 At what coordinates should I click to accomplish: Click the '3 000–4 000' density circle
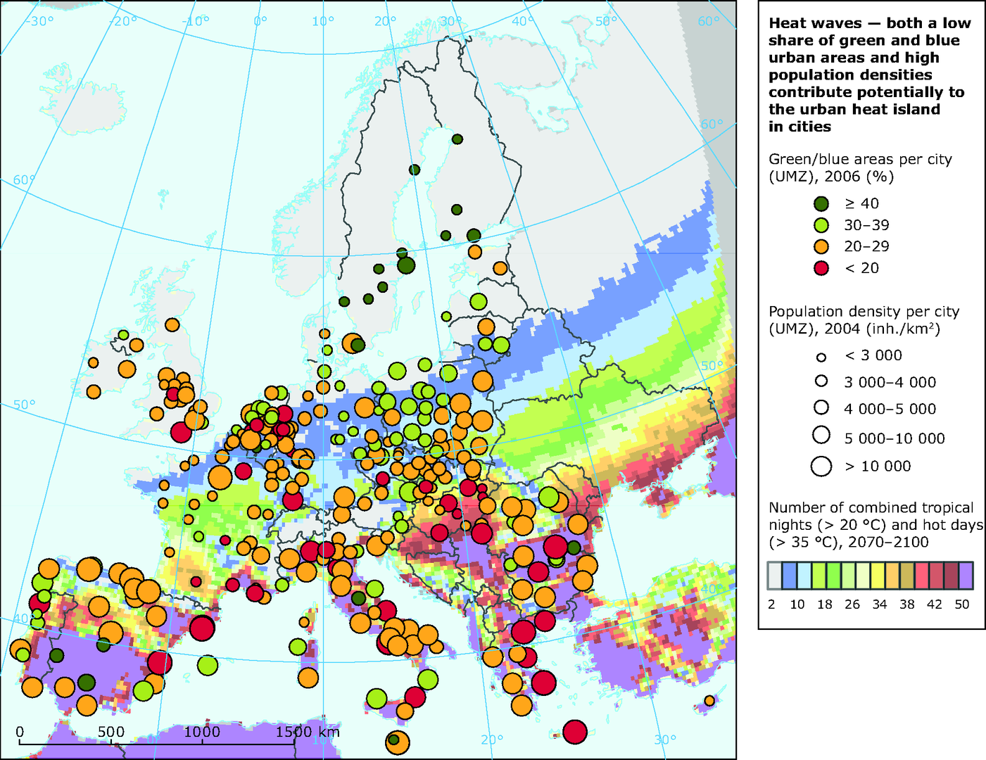tap(821, 381)
